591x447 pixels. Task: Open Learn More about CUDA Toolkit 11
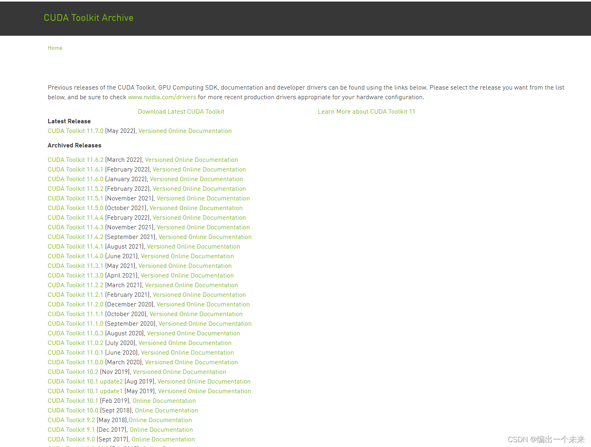(x=366, y=112)
